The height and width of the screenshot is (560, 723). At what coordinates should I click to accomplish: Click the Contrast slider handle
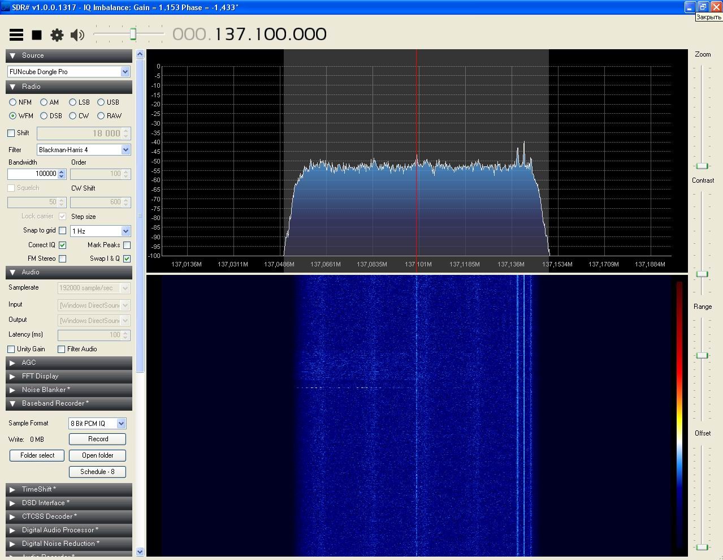pyautogui.click(x=702, y=274)
